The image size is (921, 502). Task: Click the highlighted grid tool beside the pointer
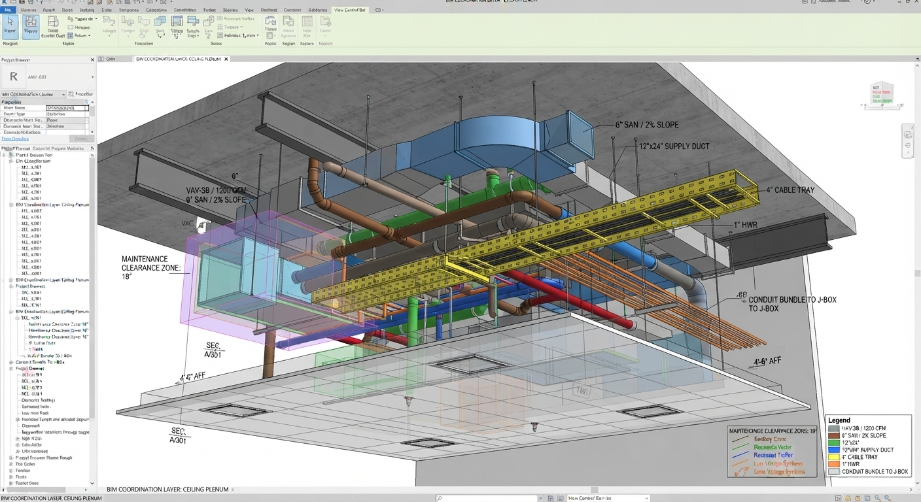pyautogui.click(x=31, y=27)
